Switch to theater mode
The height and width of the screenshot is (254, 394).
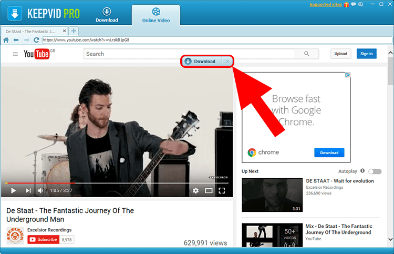[209, 190]
